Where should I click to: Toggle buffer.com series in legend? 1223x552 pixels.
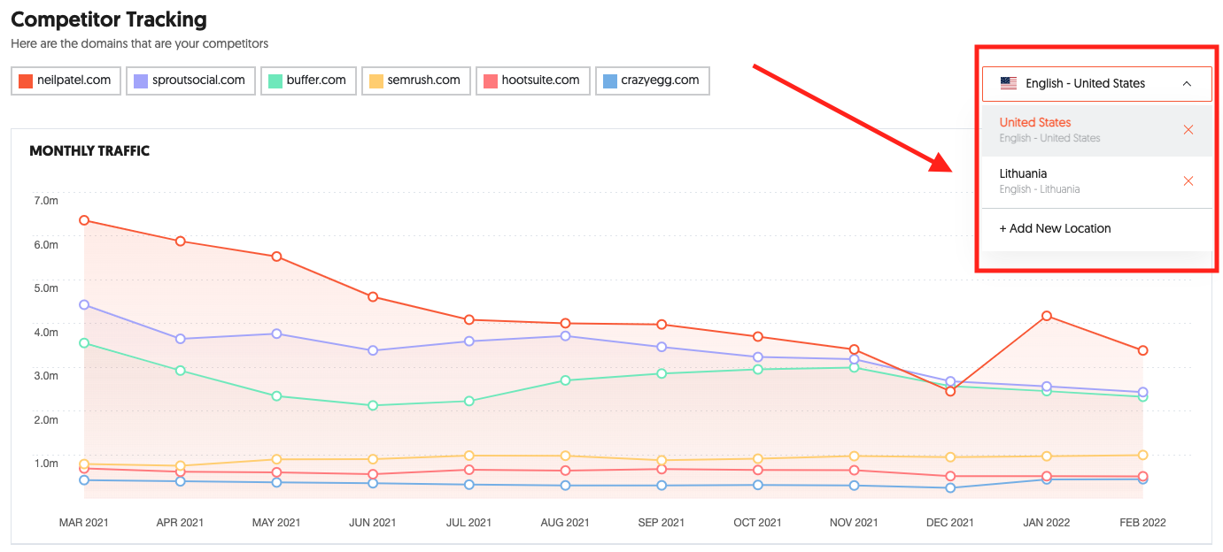pyautogui.click(x=306, y=80)
